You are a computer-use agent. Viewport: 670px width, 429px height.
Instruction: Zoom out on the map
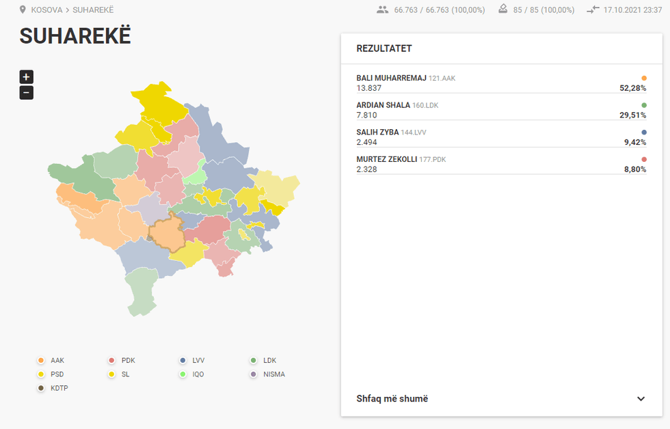26,93
